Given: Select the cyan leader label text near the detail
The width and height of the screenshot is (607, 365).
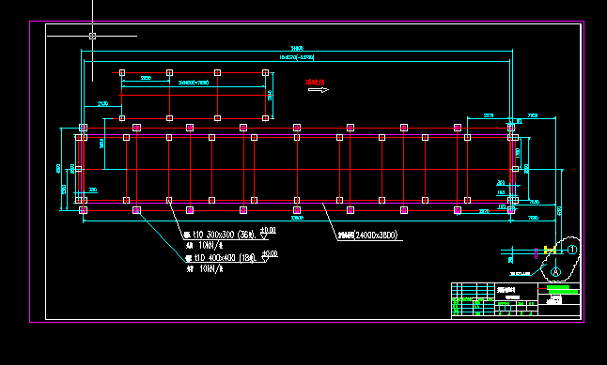Looking at the screenshot, I should 520,274.
